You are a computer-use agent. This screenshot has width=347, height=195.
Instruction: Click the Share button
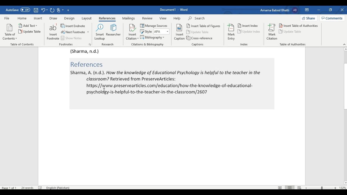[x=308, y=18]
